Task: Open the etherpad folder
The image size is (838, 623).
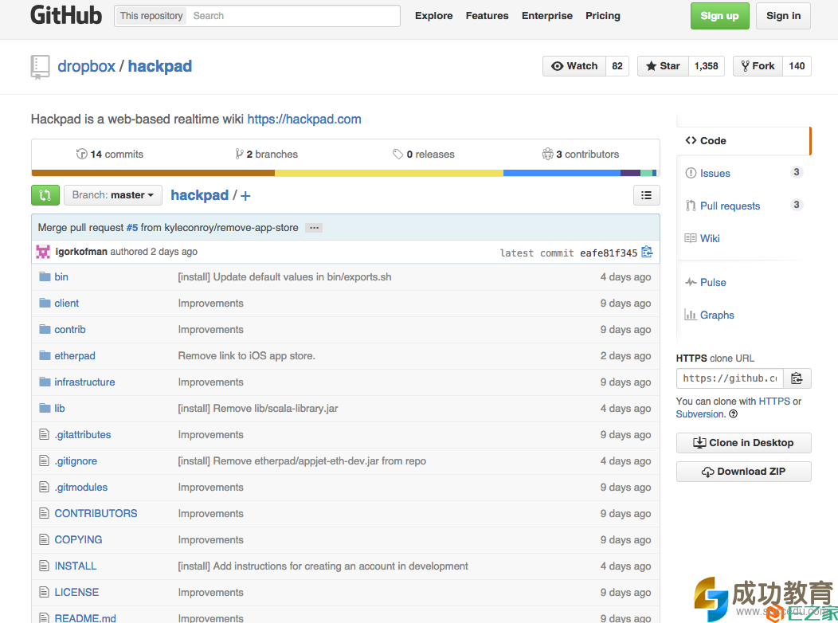Action: click(75, 356)
